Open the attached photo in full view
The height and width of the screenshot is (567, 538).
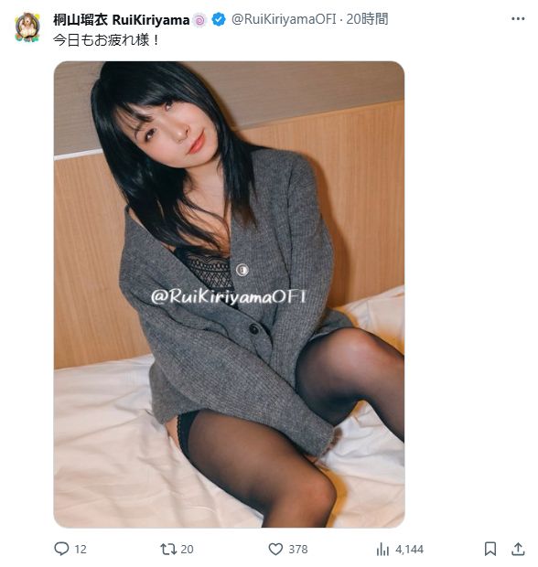click(229, 294)
